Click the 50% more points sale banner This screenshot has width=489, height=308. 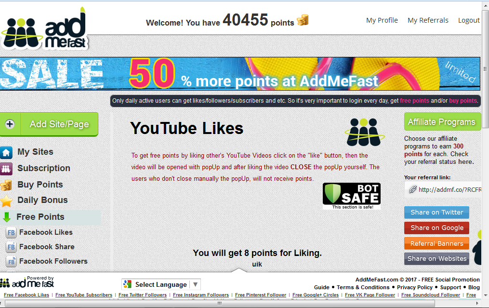(240, 74)
